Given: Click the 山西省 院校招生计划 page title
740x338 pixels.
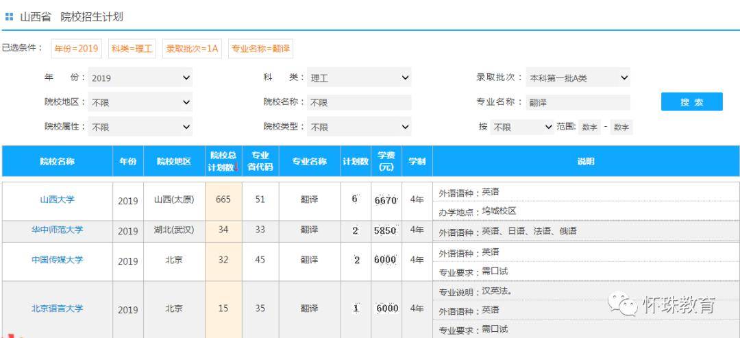Looking at the screenshot, I should pos(71,17).
